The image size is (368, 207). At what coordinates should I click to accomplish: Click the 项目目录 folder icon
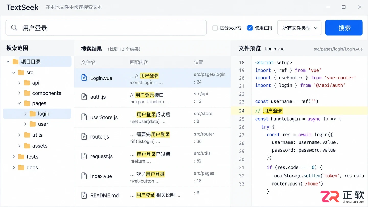(x=16, y=62)
